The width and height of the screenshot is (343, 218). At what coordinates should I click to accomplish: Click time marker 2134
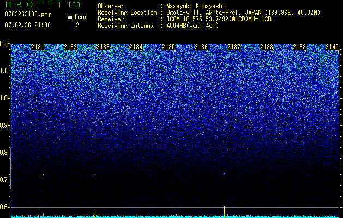pyautogui.click(x=136, y=47)
